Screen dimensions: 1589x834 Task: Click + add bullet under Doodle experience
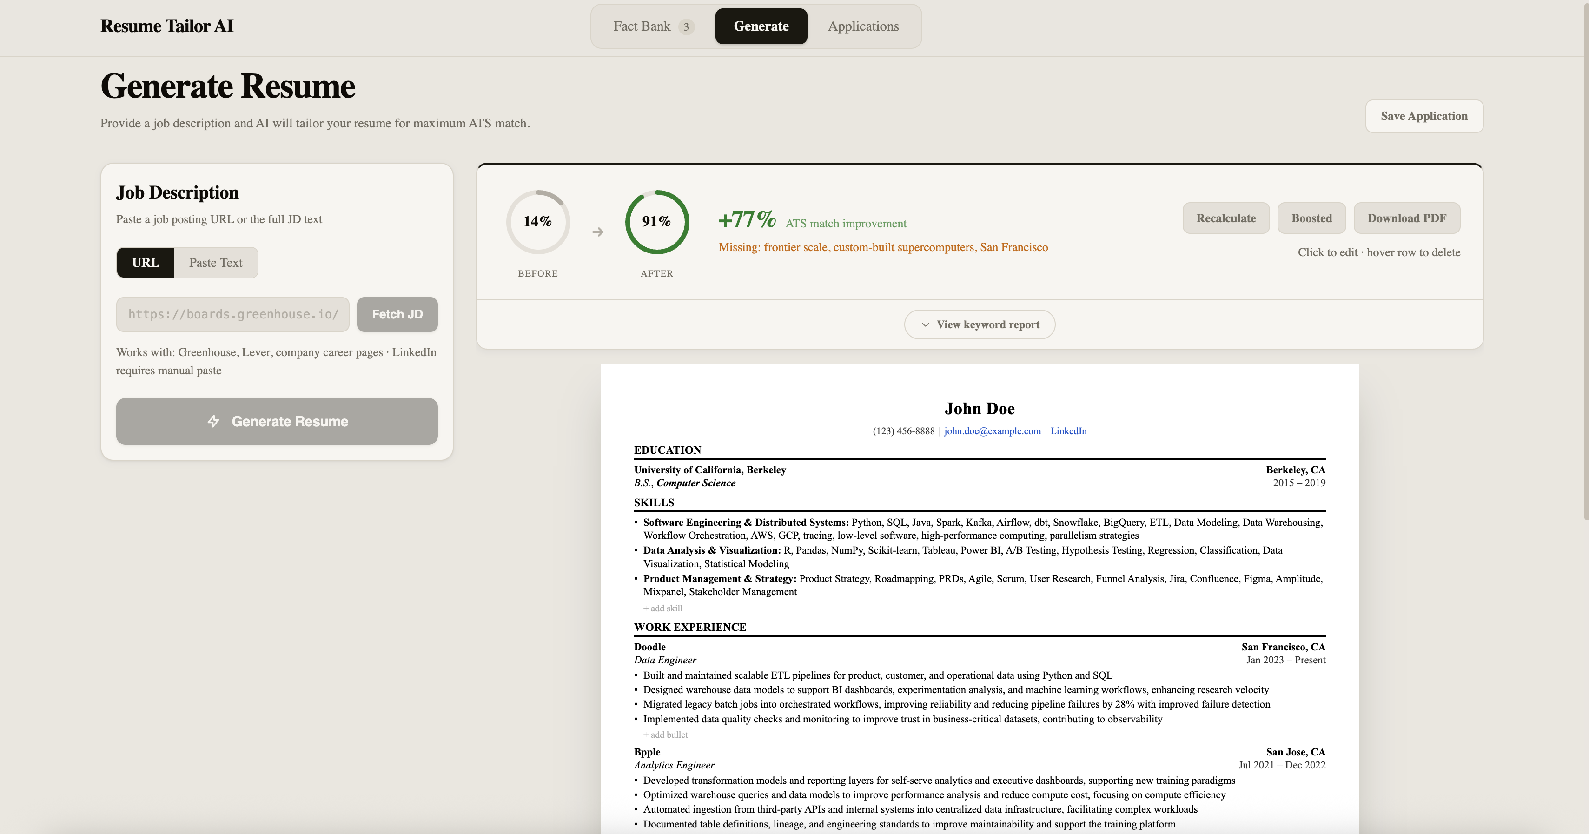(665, 734)
